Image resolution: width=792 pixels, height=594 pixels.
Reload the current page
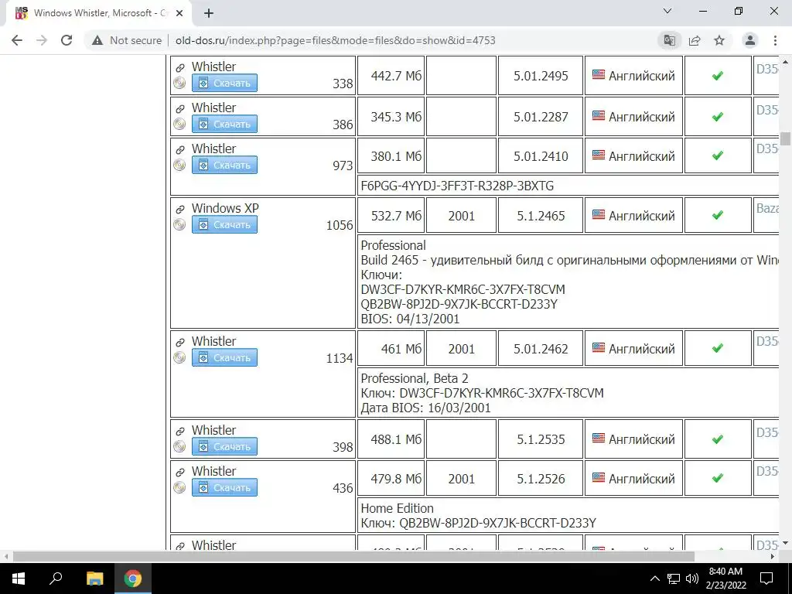[67, 40]
